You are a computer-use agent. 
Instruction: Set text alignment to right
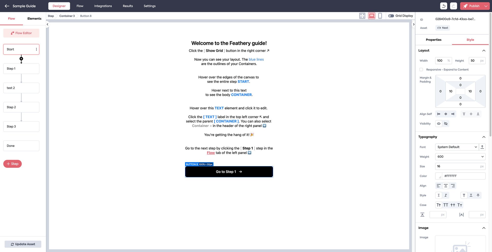tap(453, 186)
